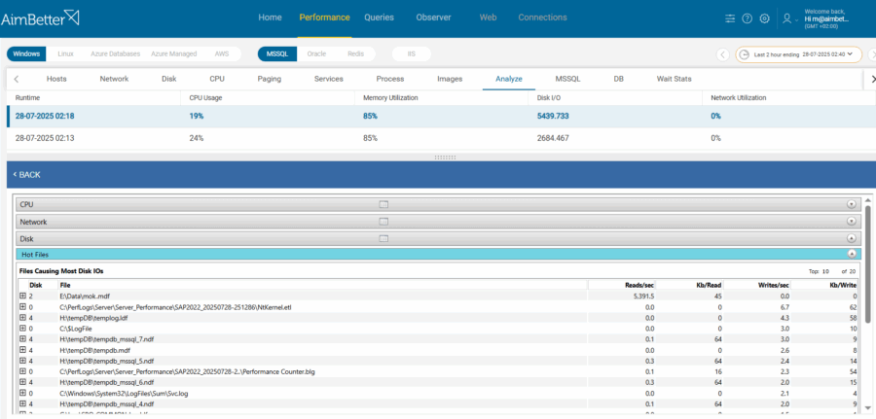Expand the templog.ldf file row
Viewport: 876px width, 419px height.
[x=23, y=318]
